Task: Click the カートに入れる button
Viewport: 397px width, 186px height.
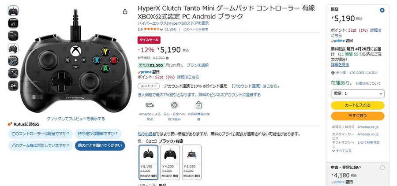Action: click(x=357, y=105)
